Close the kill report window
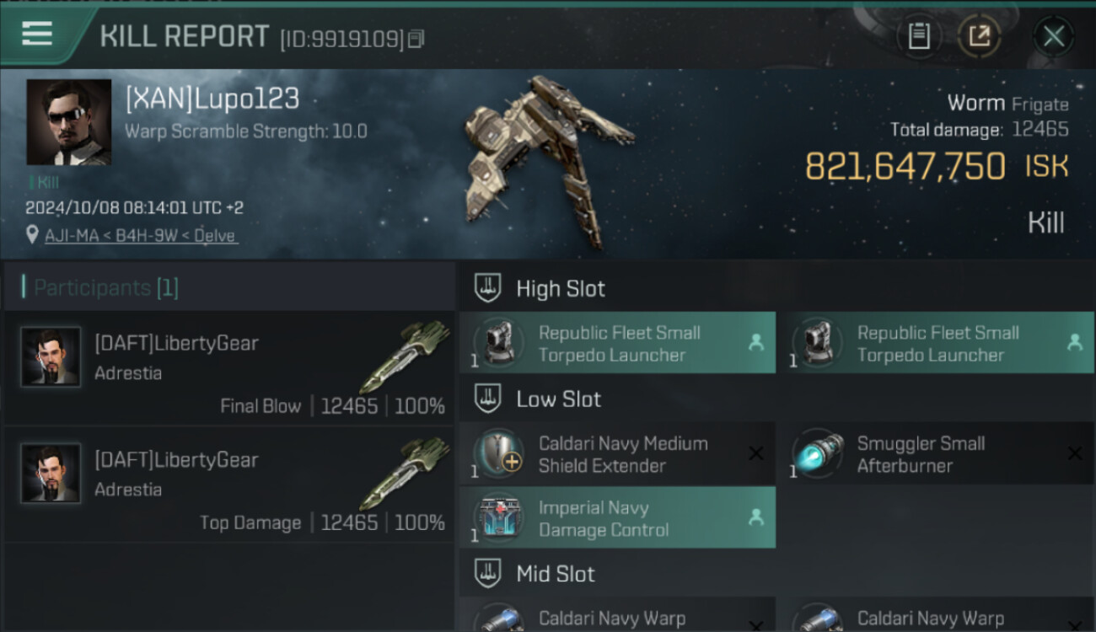This screenshot has width=1096, height=632. [x=1053, y=36]
